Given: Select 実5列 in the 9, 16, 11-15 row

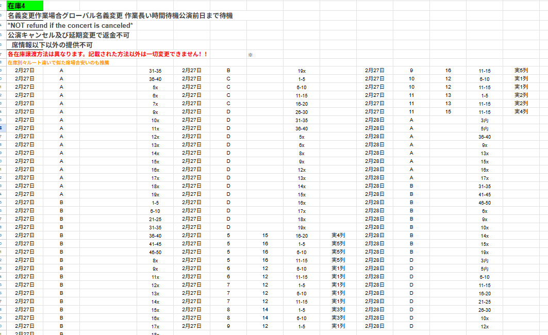Looking at the screenshot, I should click(x=521, y=71).
